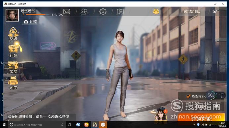Show hidden system tray icons arrow
Image resolution: width=229 pixels, height=128 pixels.
tap(194, 125)
